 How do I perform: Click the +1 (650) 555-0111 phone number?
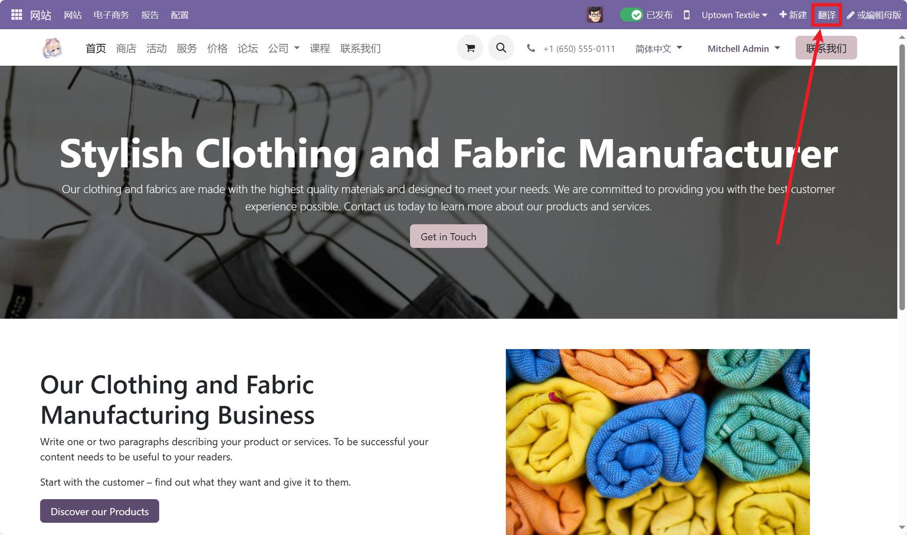[x=579, y=49]
